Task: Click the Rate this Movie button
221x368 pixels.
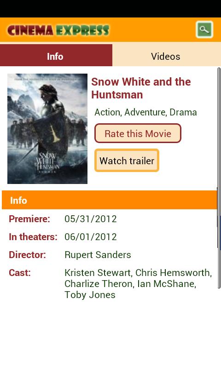Action: point(138,133)
